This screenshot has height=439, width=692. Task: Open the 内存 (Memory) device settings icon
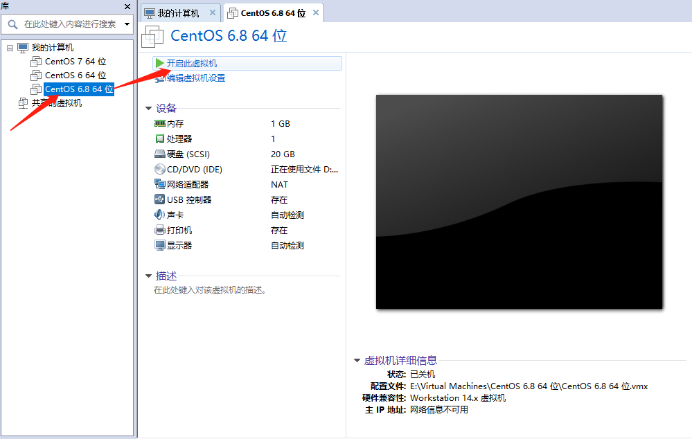[158, 123]
